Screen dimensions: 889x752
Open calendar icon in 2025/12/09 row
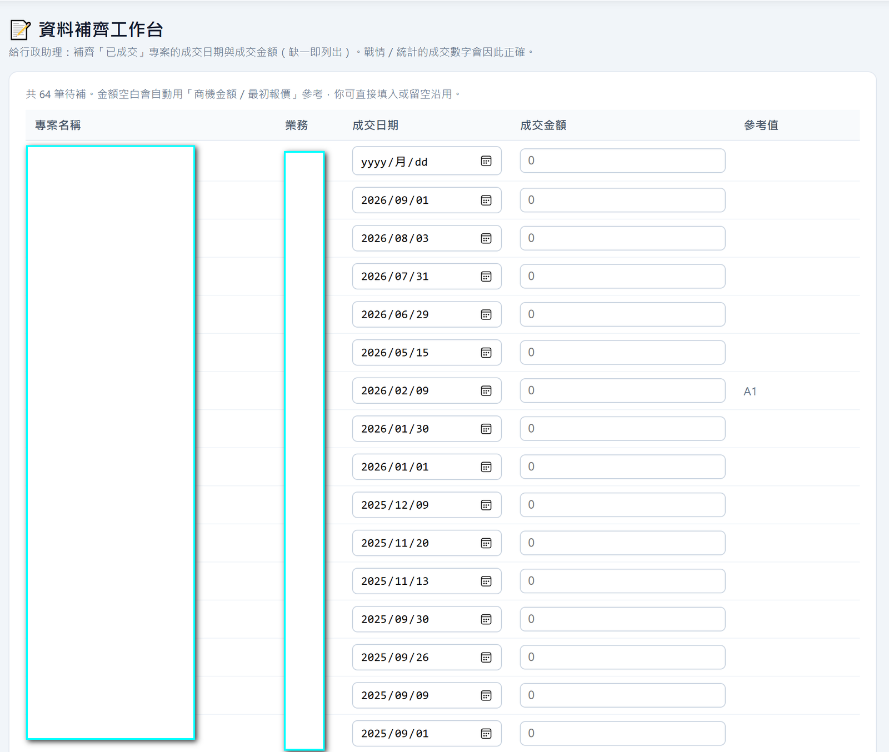tap(486, 505)
